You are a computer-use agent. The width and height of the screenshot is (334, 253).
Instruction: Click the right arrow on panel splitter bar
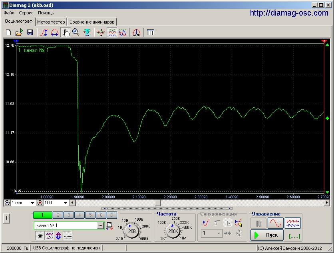coord(229,209)
